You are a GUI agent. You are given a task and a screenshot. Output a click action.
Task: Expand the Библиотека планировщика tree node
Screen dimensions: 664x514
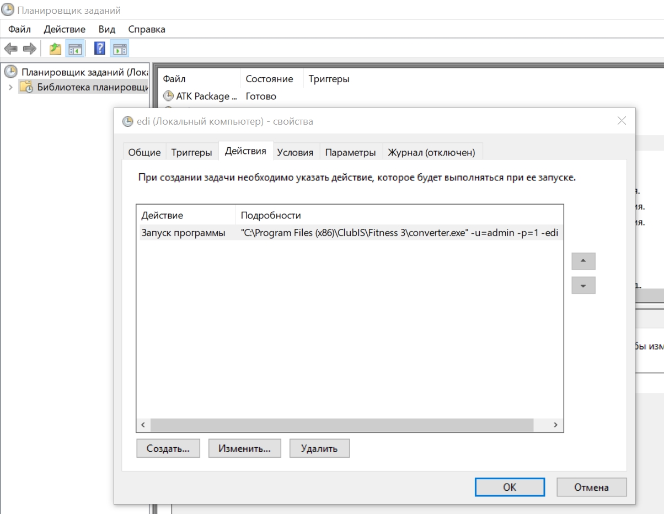pos(10,87)
